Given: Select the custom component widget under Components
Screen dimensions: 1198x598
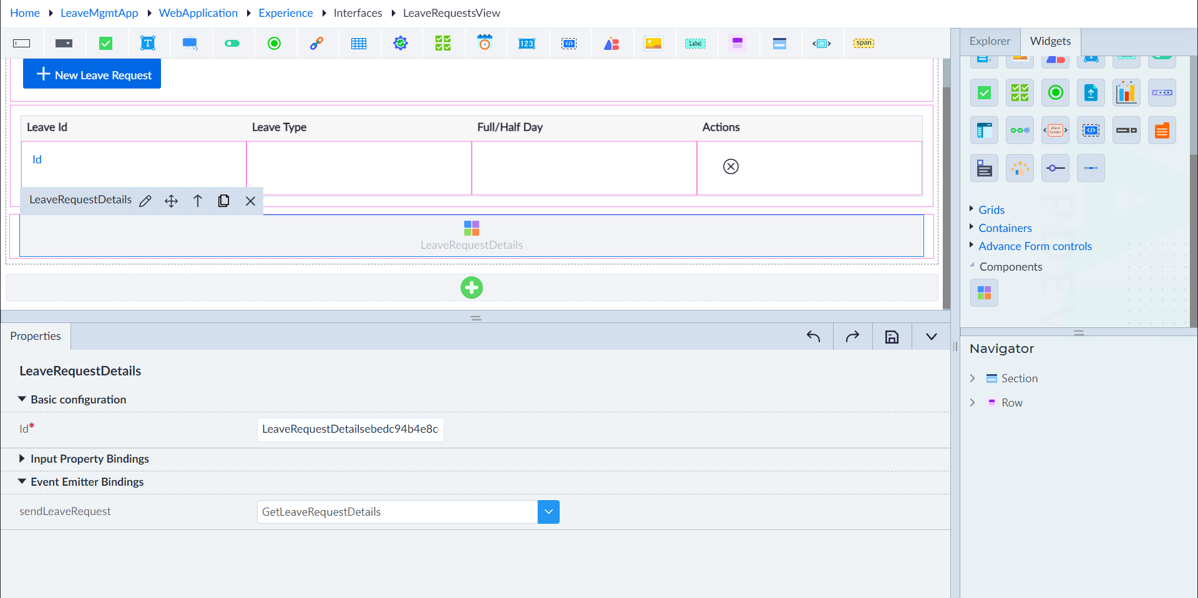Looking at the screenshot, I should pyautogui.click(x=984, y=293).
